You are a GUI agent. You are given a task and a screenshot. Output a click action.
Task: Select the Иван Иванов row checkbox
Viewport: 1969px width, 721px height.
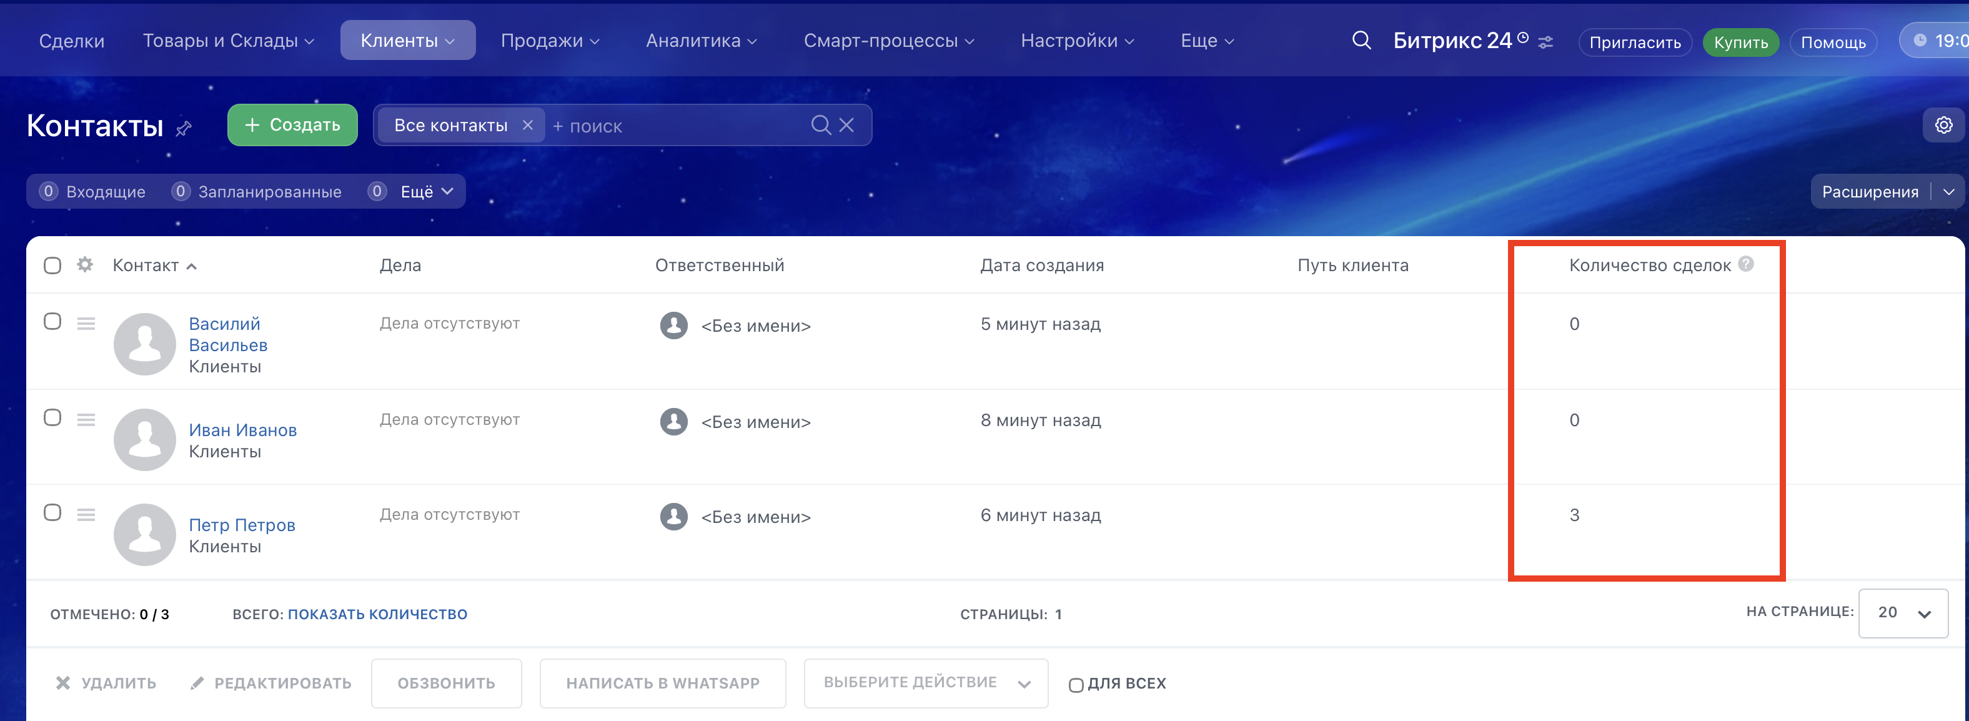point(52,417)
